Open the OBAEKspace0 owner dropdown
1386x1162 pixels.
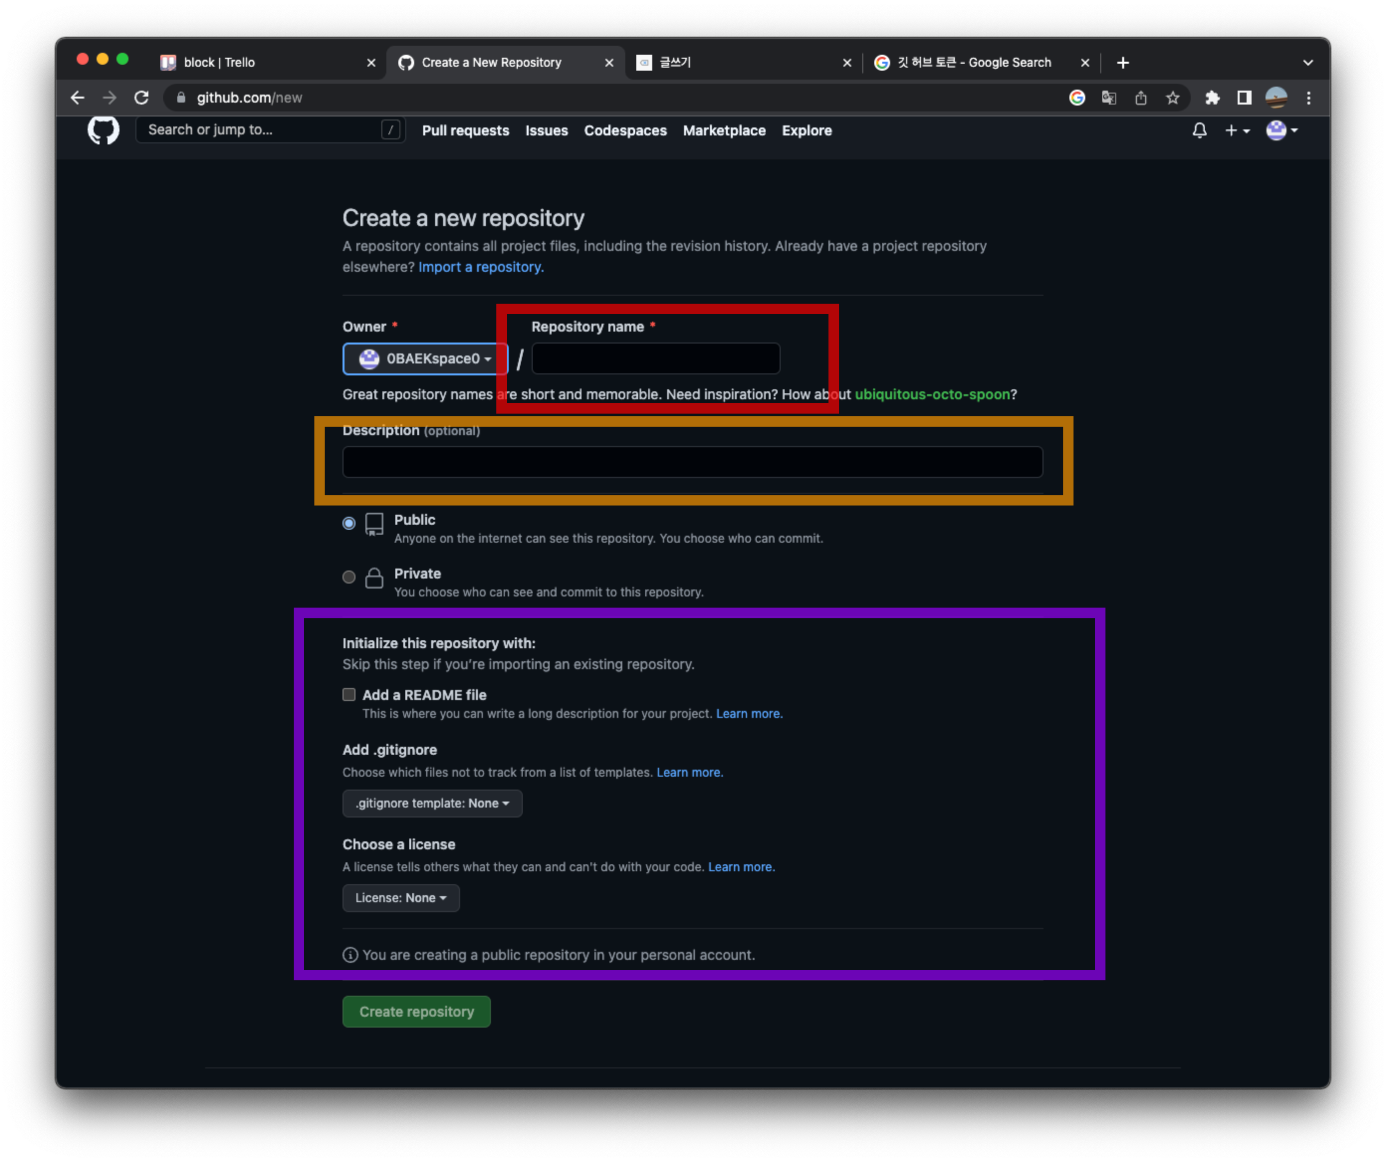click(x=425, y=358)
